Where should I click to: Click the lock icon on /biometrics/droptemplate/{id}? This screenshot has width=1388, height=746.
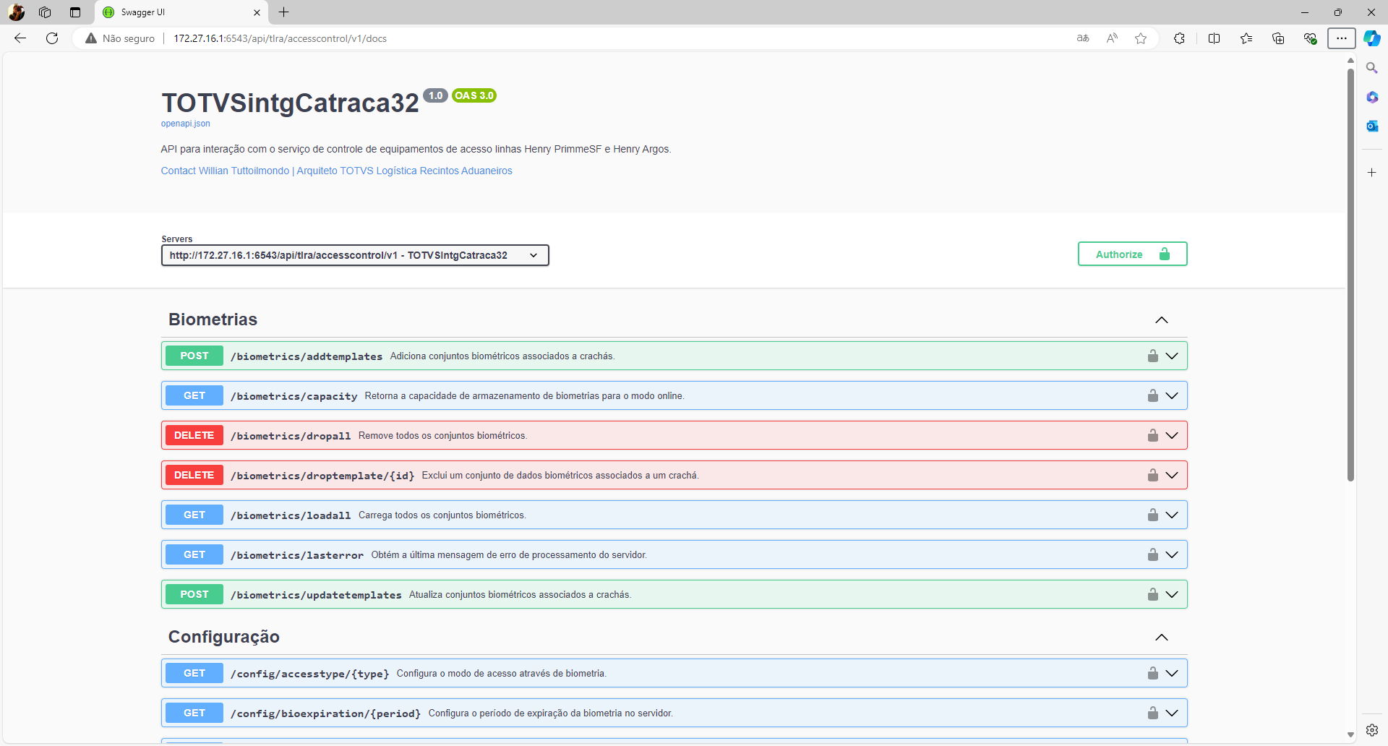click(1153, 475)
